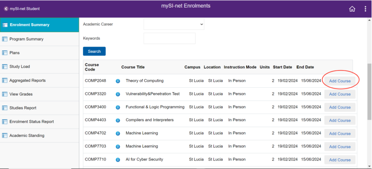The image size is (372, 169).
Task: View info icon for COMP2048
Action: 118,81
